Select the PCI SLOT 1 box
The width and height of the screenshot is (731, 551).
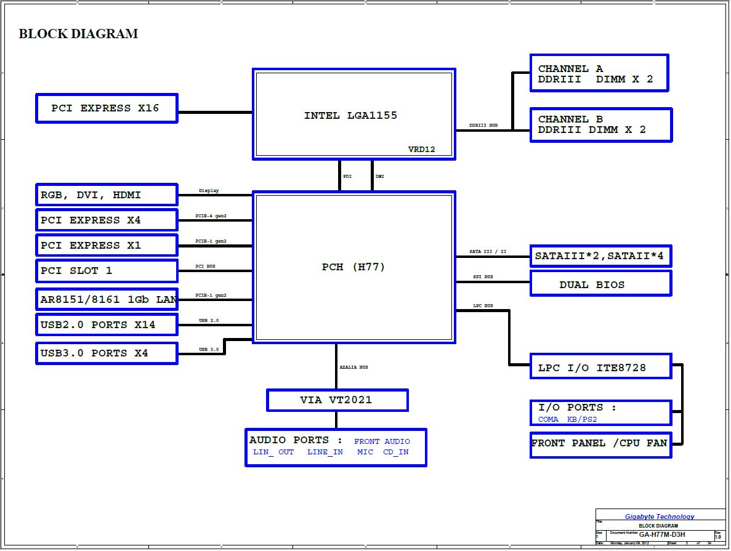click(107, 271)
